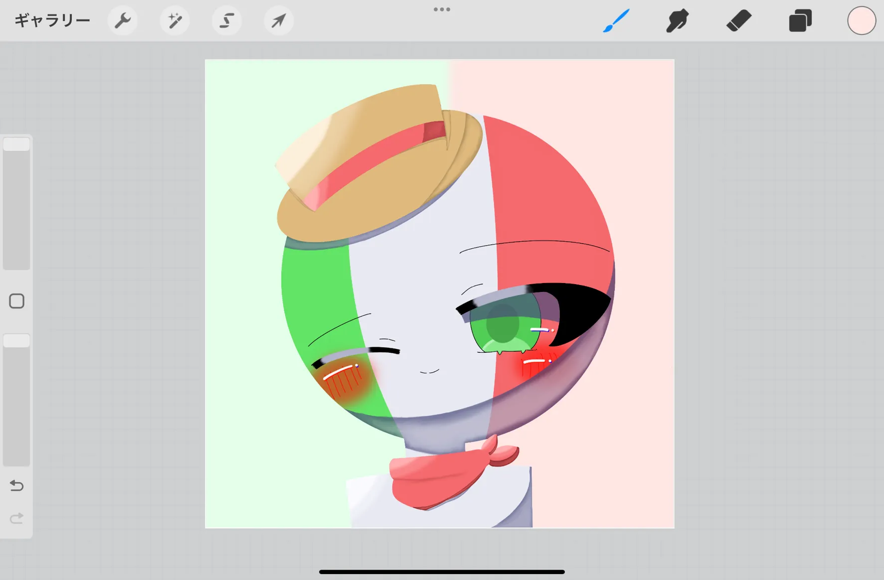884x580 pixels.
Task: Undo the last action
Action: tap(16, 485)
